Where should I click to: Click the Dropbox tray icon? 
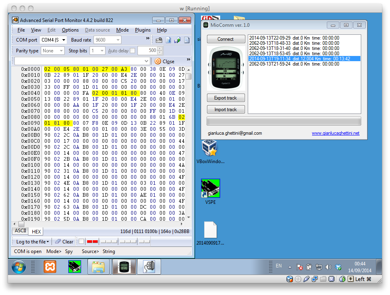click(338, 267)
